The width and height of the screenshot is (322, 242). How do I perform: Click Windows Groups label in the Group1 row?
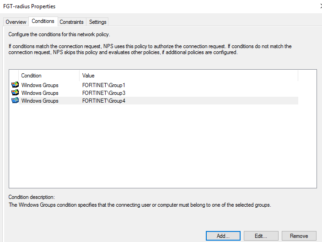(x=40, y=85)
